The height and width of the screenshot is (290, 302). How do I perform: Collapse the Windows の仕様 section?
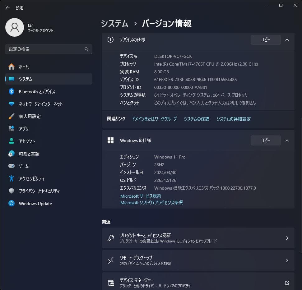click(x=287, y=140)
